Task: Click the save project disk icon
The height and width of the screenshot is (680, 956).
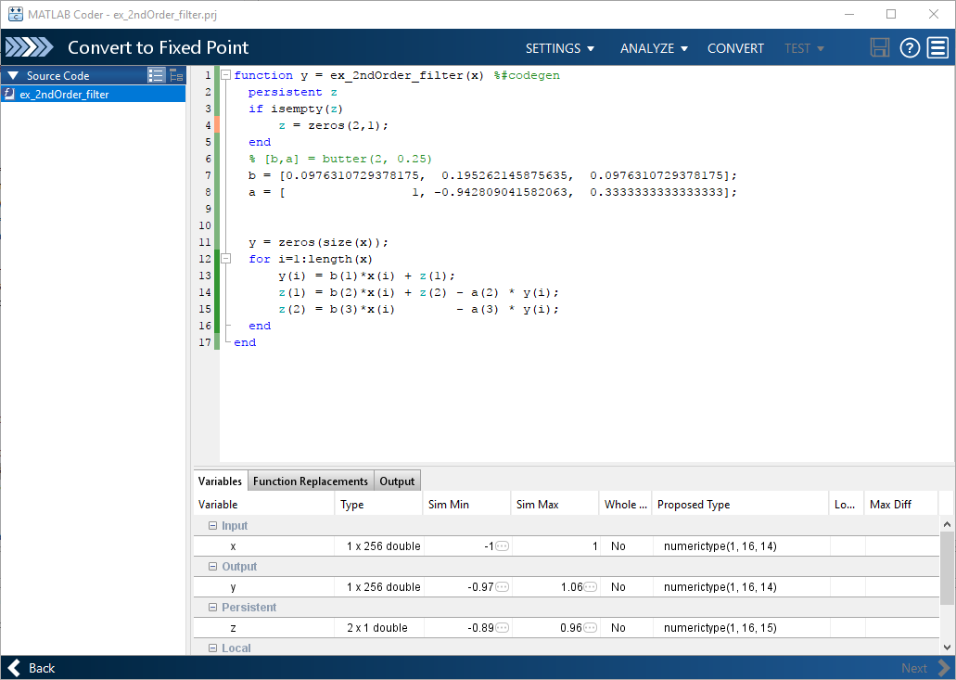Action: coord(879,47)
